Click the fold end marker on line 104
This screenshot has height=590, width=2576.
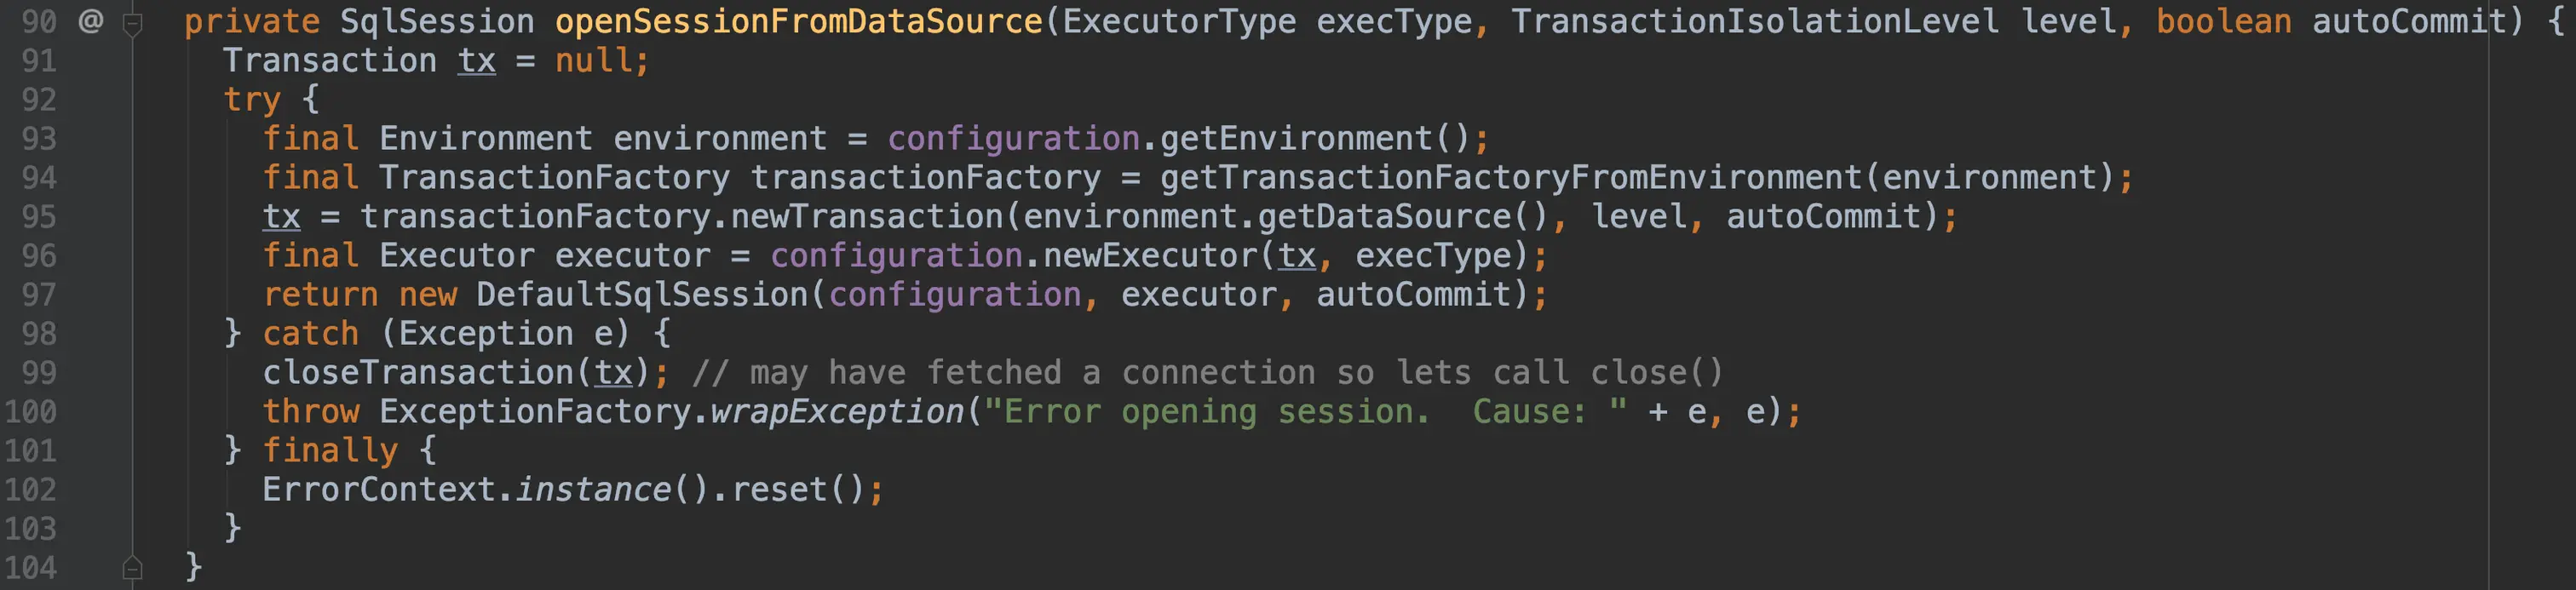[132, 568]
